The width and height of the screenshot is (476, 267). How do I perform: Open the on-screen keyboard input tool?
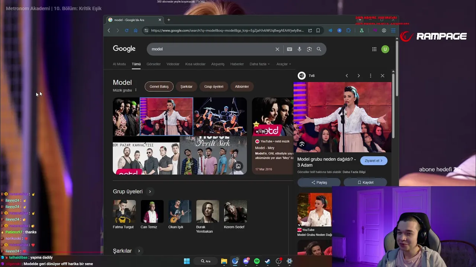coord(289,49)
